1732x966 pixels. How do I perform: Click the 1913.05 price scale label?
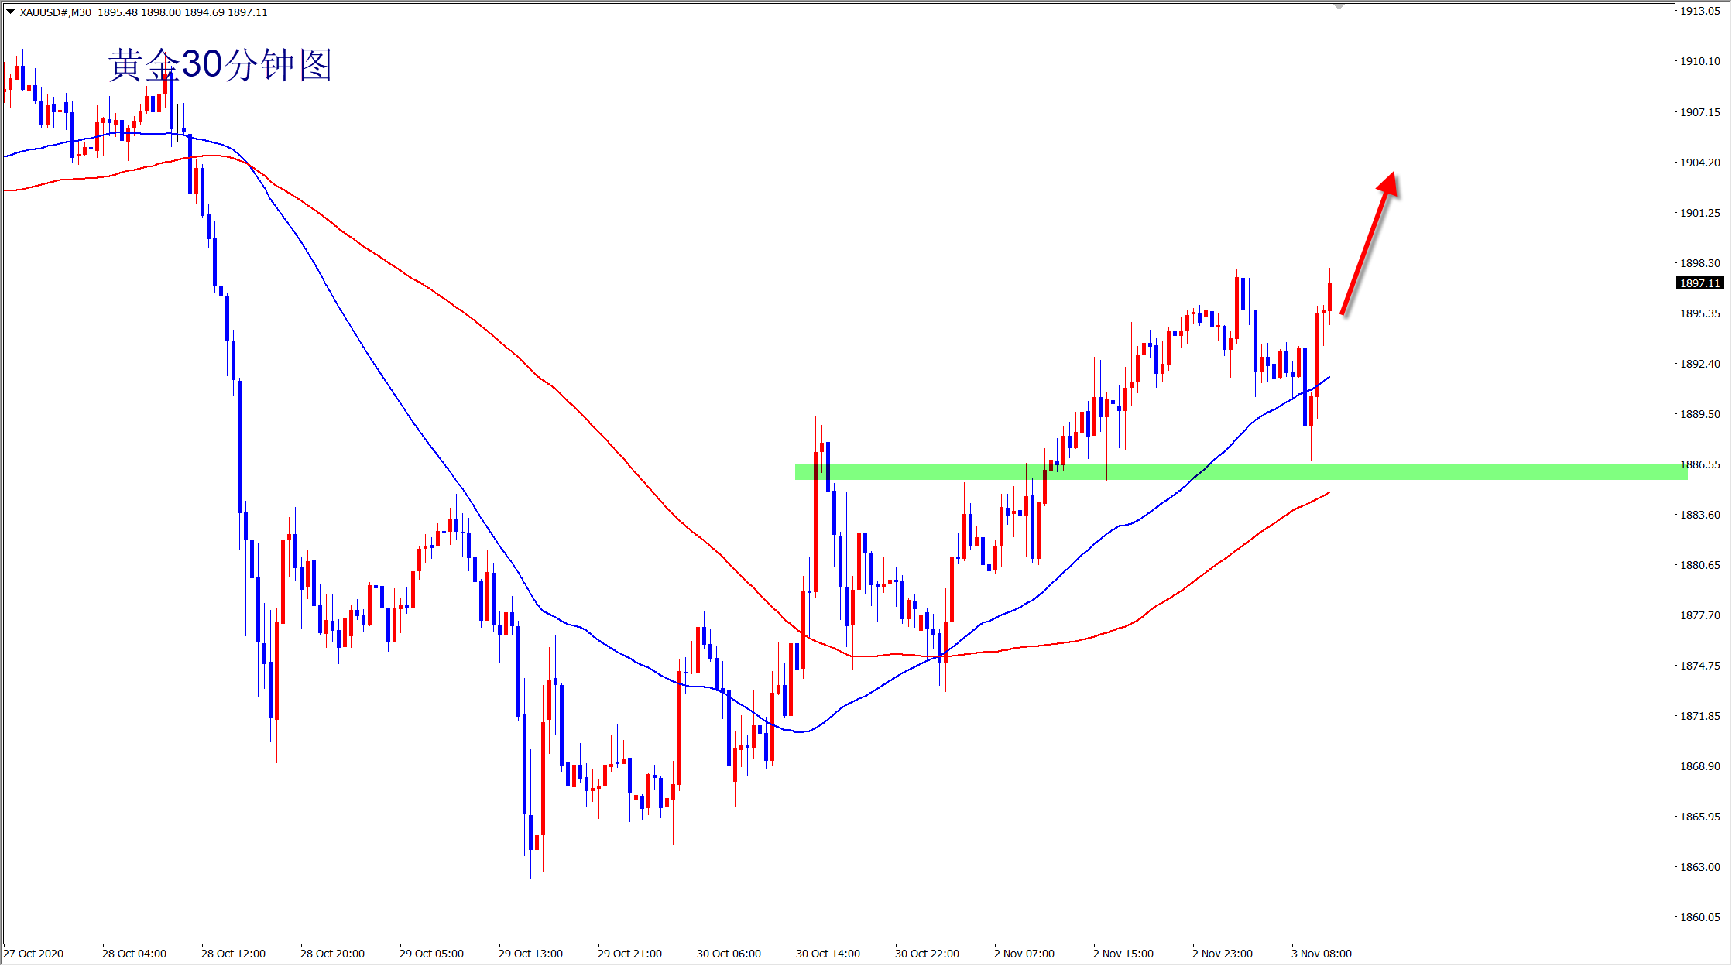click(1699, 11)
